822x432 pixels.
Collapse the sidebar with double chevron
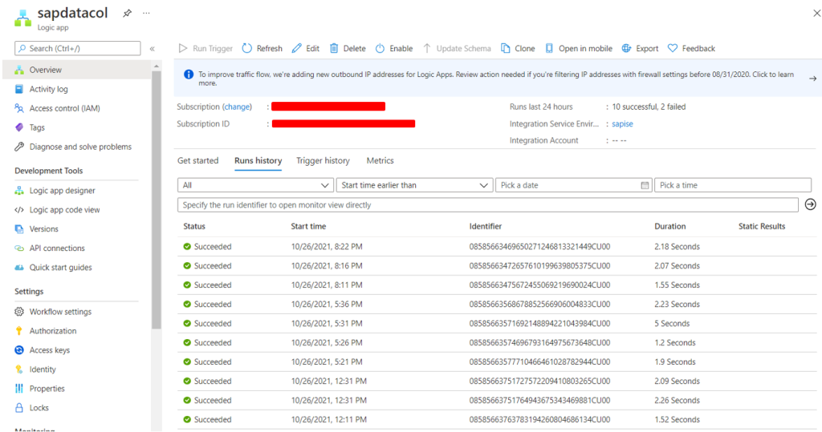coord(152,49)
